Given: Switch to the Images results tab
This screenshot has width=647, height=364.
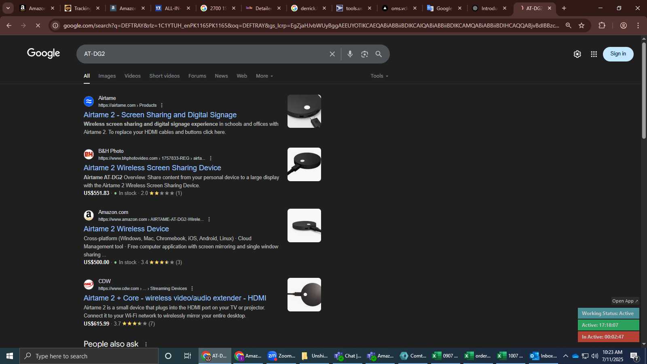Looking at the screenshot, I should pos(107,76).
